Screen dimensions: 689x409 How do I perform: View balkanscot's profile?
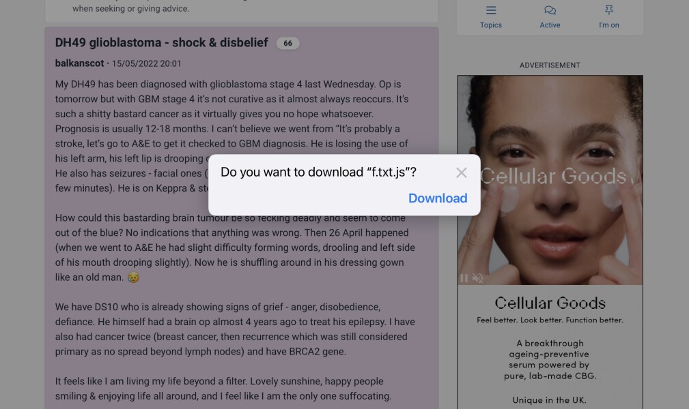click(79, 65)
